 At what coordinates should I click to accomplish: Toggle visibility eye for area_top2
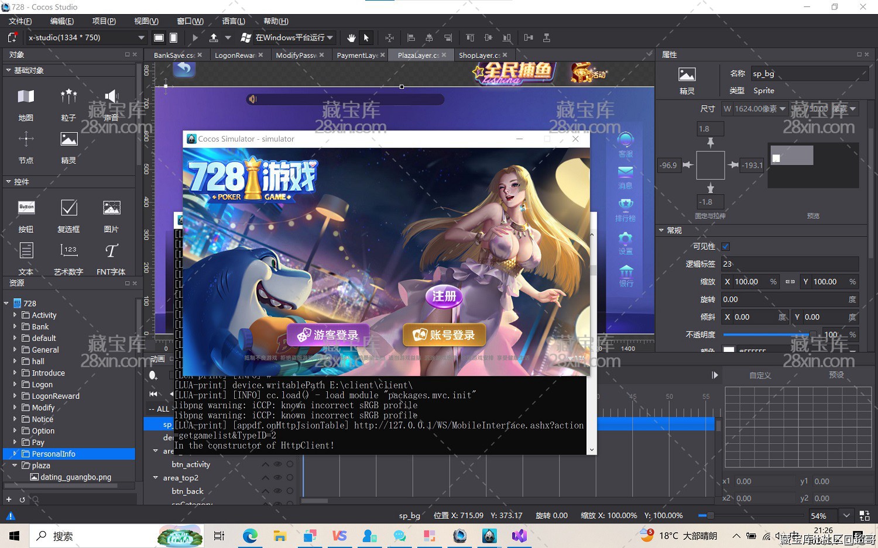pyautogui.click(x=277, y=478)
